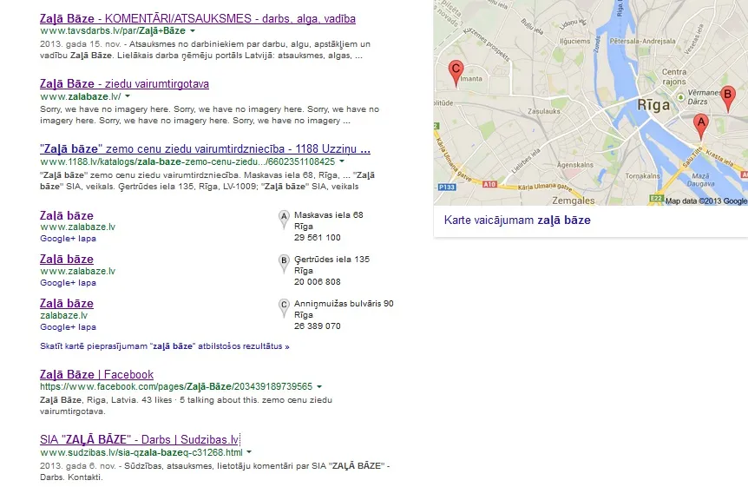
Task: Open Google+ lapa for Maskavas iela listing
Action: click(x=68, y=238)
